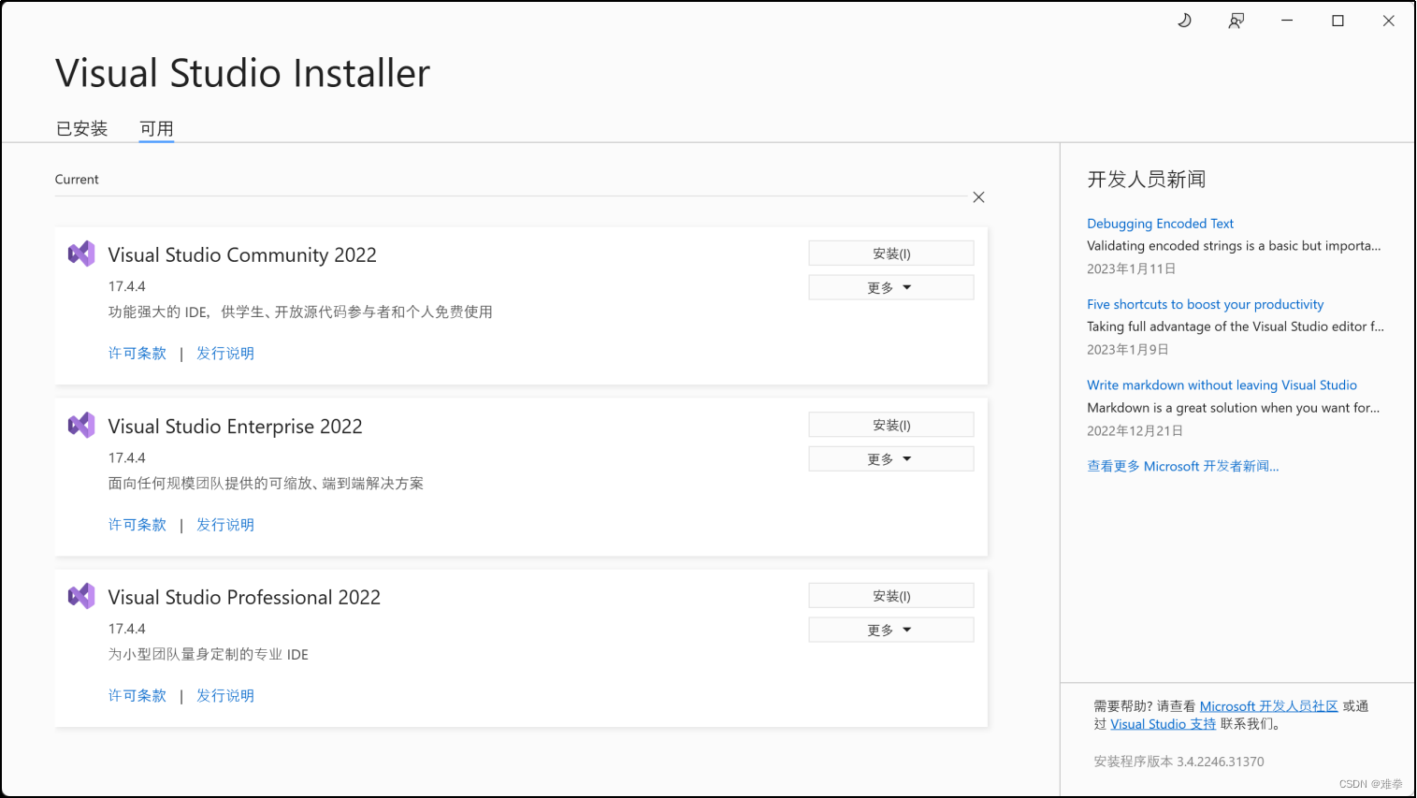Open the send feedback icon
The height and width of the screenshot is (798, 1417).
tap(1236, 21)
